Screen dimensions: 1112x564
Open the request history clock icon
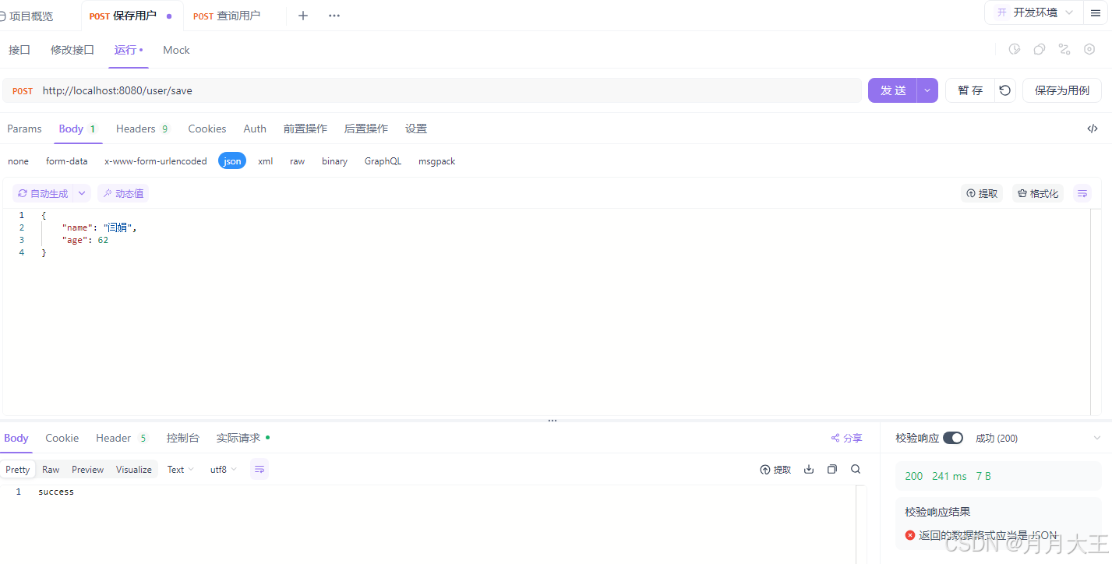click(x=1015, y=49)
